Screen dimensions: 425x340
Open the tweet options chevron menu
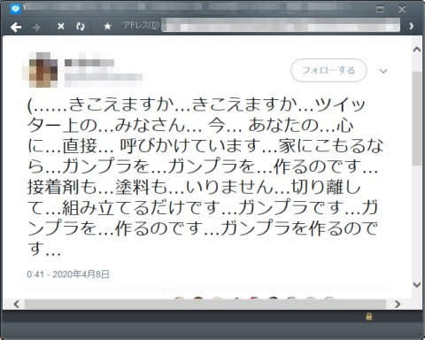pyautogui.click(x=383, y=71)
